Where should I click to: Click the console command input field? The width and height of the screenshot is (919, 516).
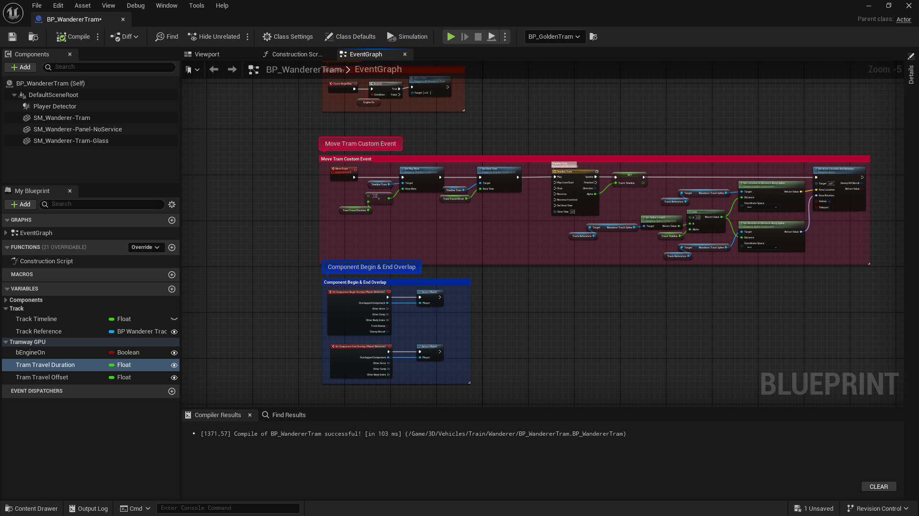pyautogui.click(x=228, y=508)
